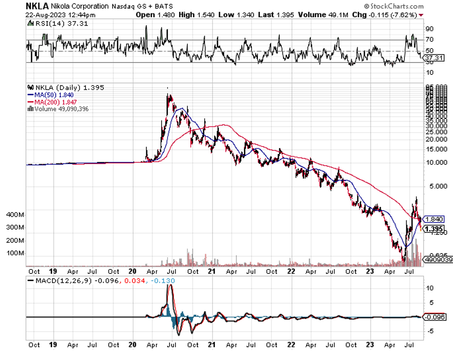
Task: Click the NKLA (Daily) candlestick legend icon
Action: pyautogui.click(x=31, y=87)
